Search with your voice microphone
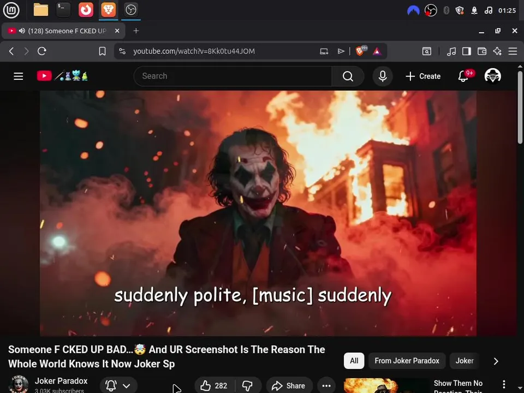Viewport: 524px width, 393px height. click(383, 76)
